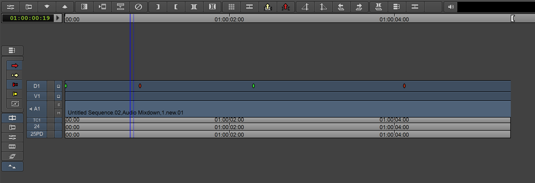Click the sidebar Source/Record panel icon
535x183 pixels.
pos(12,127)
